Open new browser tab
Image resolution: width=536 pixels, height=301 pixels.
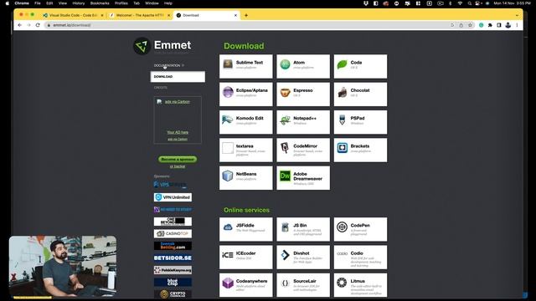pos(245,15)
